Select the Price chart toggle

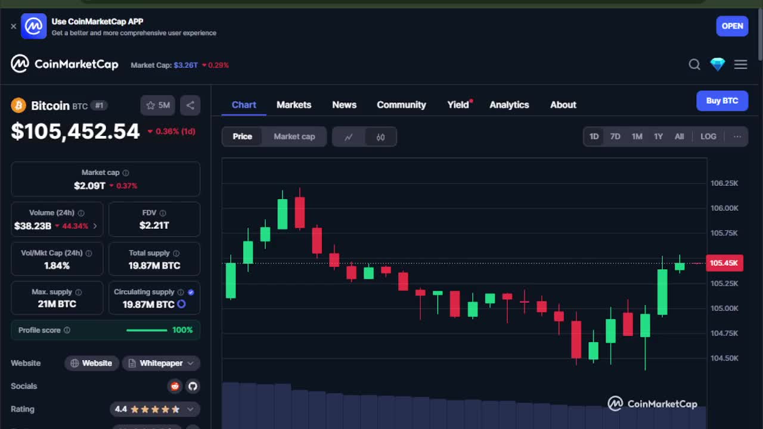(242, 136)
